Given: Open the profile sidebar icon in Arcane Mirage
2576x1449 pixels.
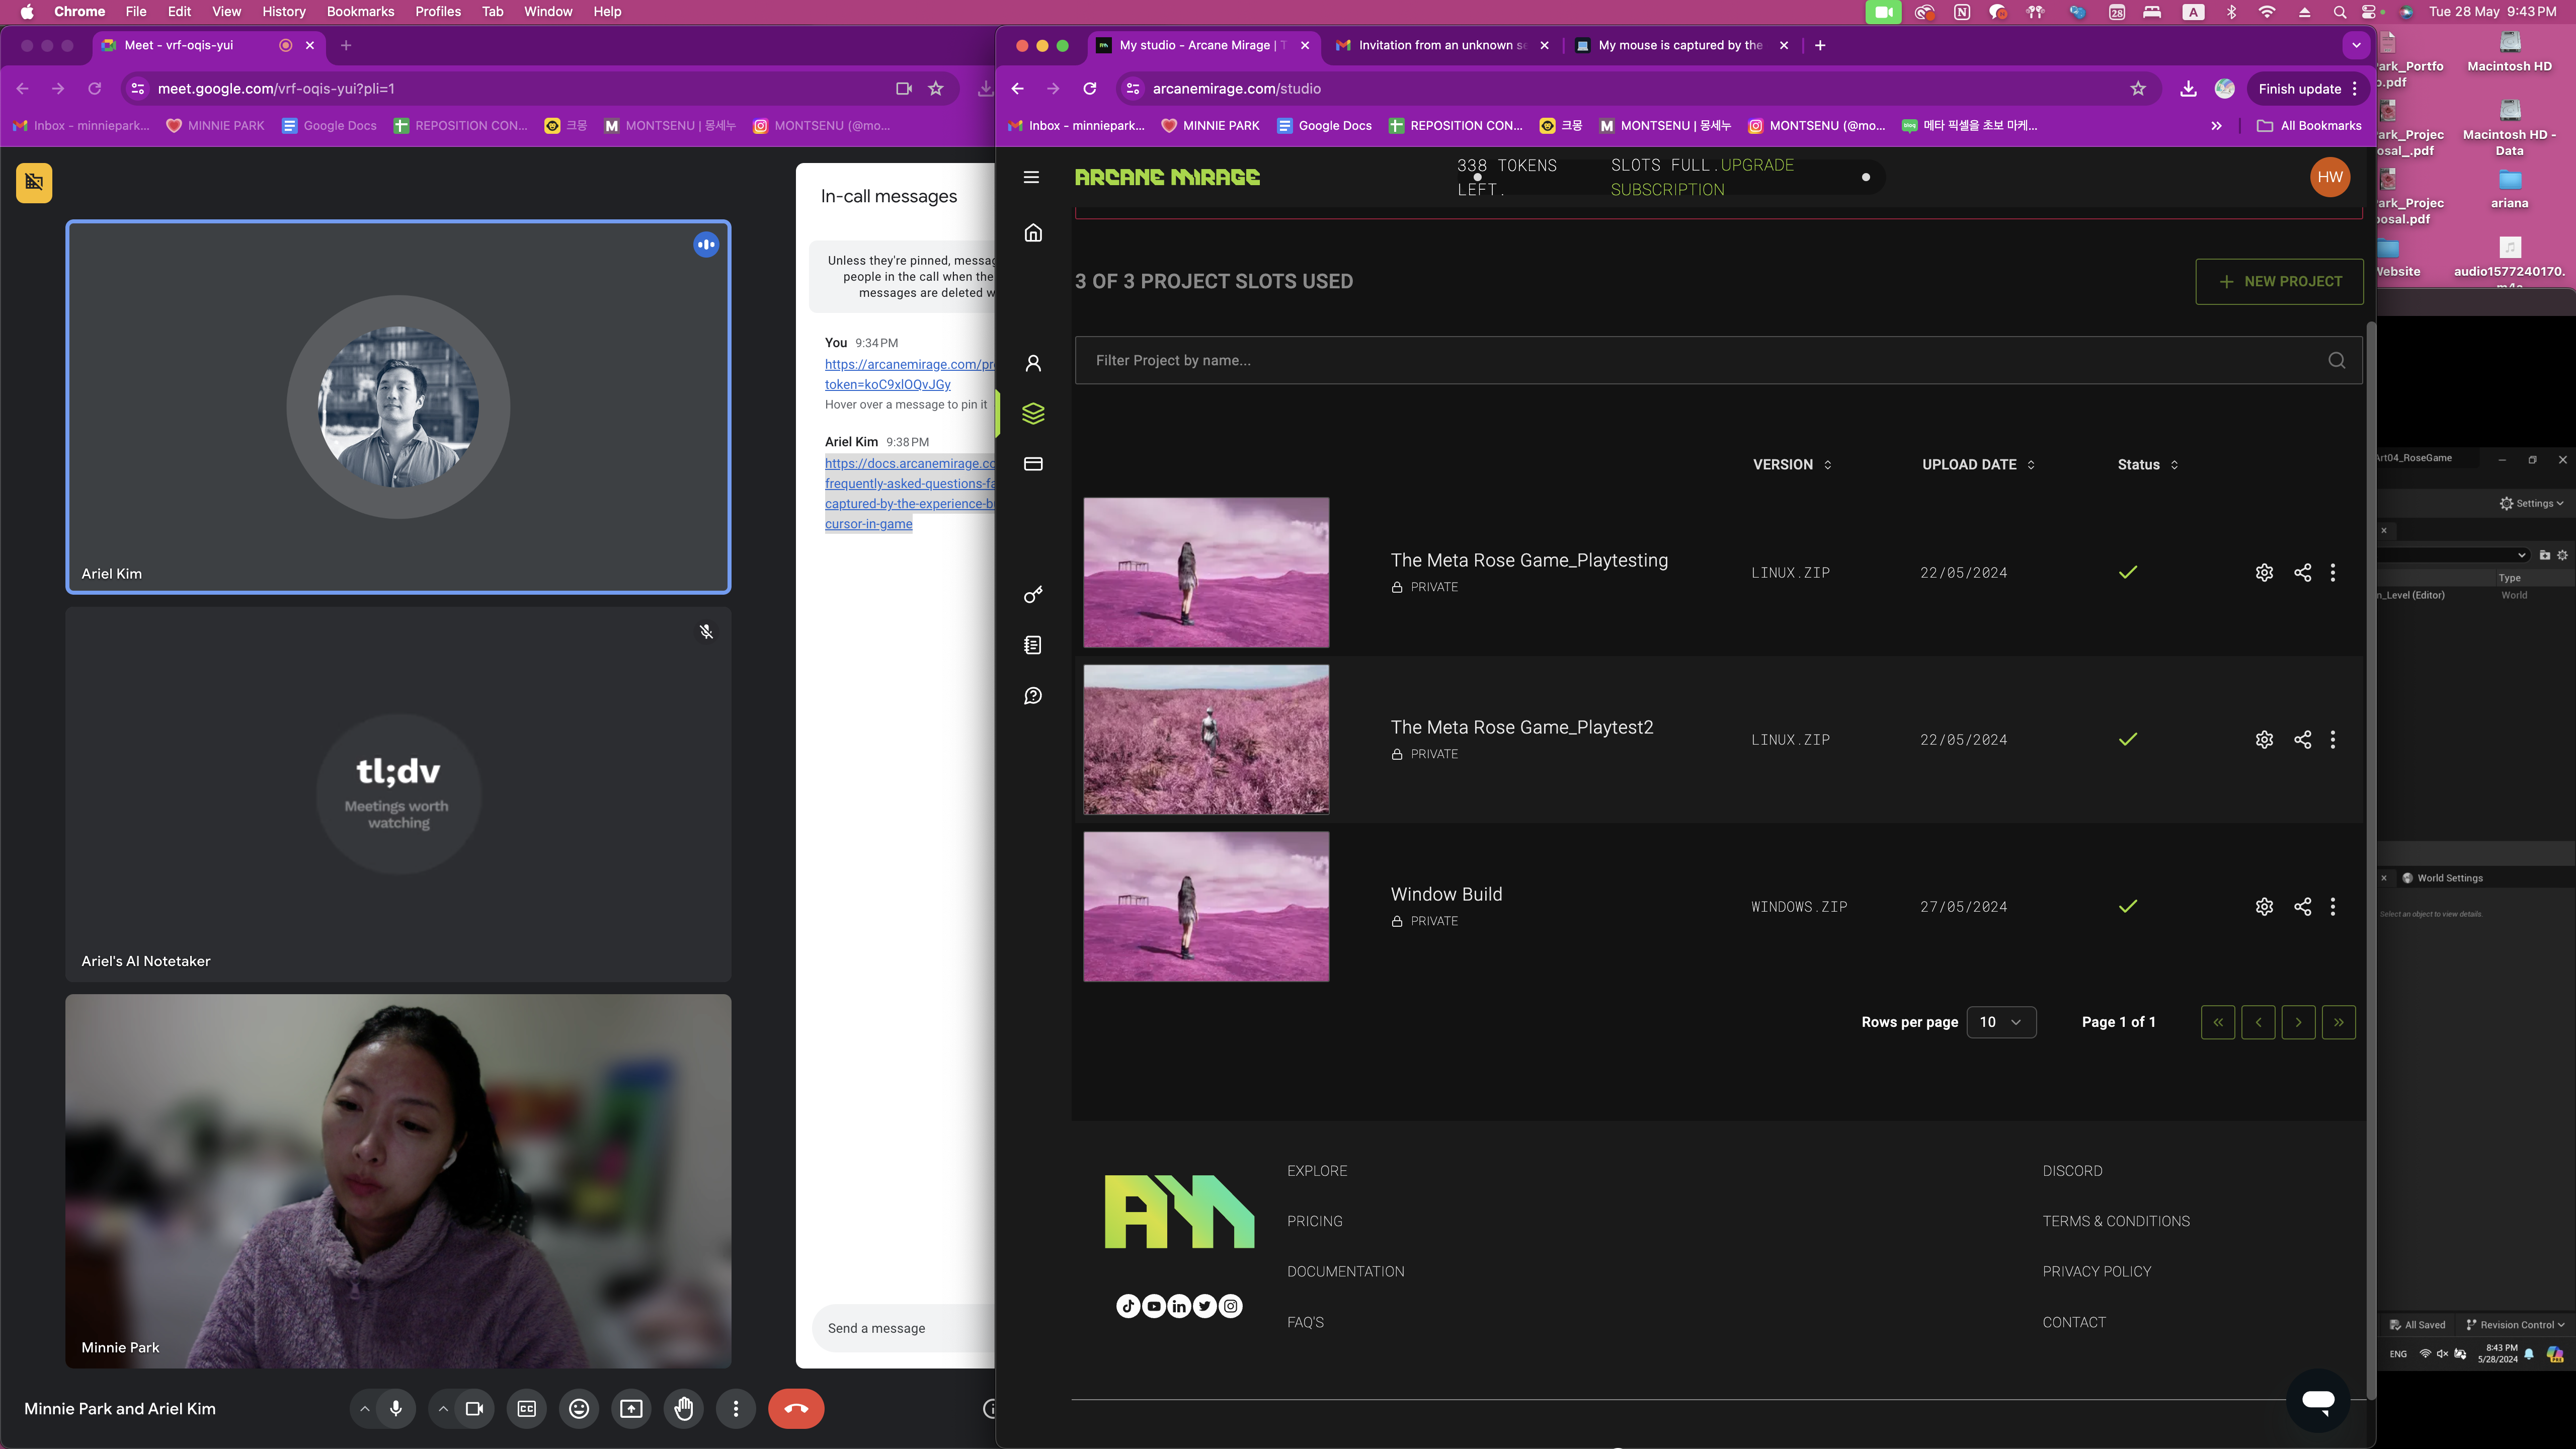Looking at the screenshot, I should 1033,363.
